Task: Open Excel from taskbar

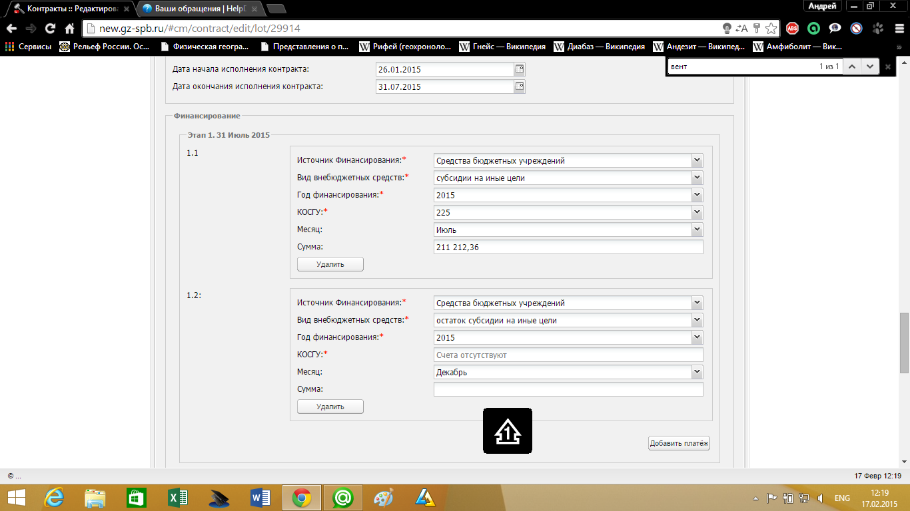Action: tap(177, 498)
